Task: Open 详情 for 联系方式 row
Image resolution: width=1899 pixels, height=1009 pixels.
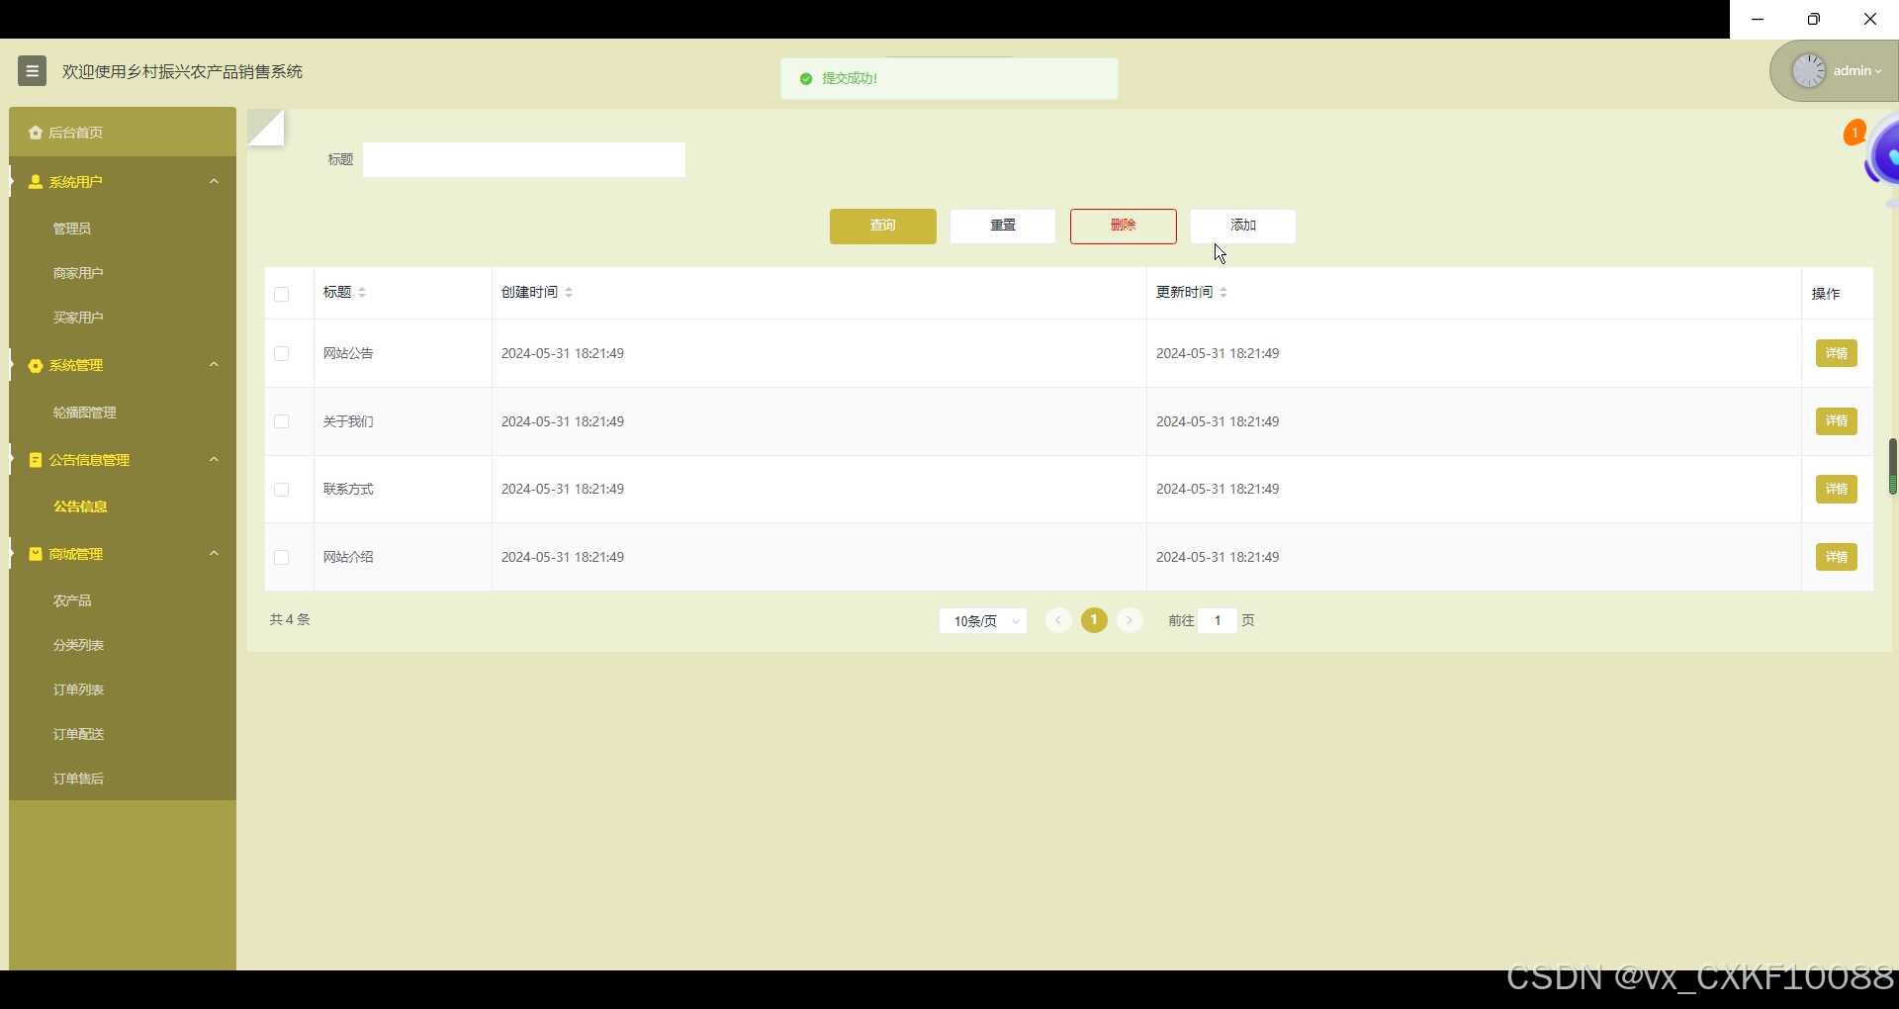Action: point(1836,489)
